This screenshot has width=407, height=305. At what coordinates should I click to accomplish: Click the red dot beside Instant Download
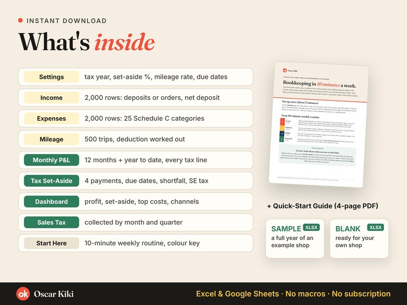pos(20,20)
